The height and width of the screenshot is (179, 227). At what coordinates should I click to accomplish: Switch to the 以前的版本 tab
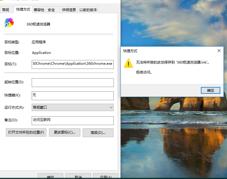(88, 10)
